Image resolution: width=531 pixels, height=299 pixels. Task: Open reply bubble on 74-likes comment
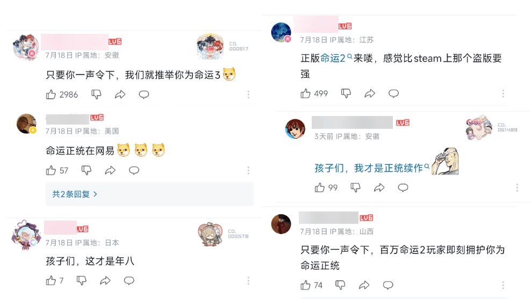pos(388,285)
